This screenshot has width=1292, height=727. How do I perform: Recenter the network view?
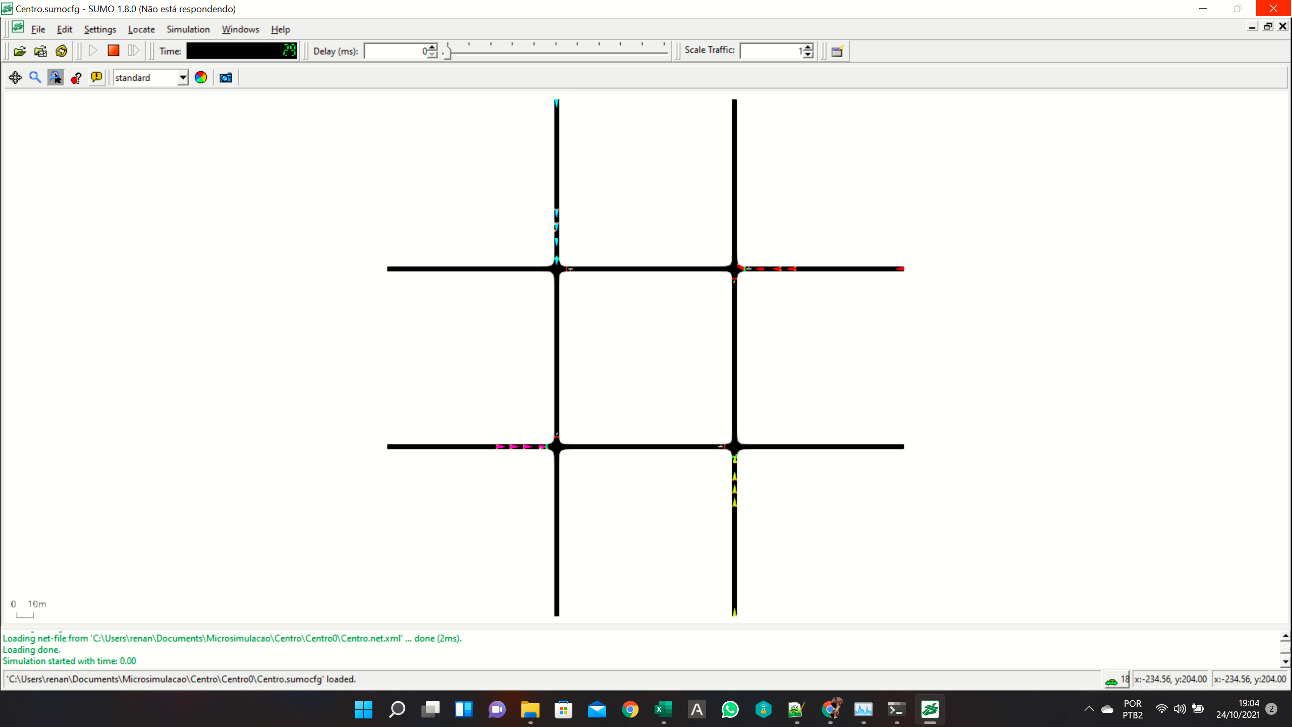[x=15, y=77]
